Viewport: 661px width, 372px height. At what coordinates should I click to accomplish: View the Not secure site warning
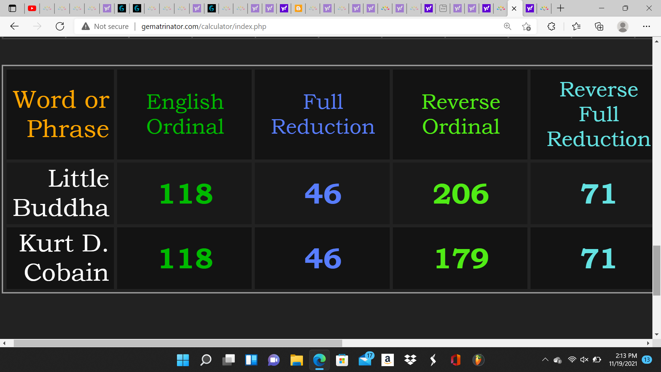[105, 27]
